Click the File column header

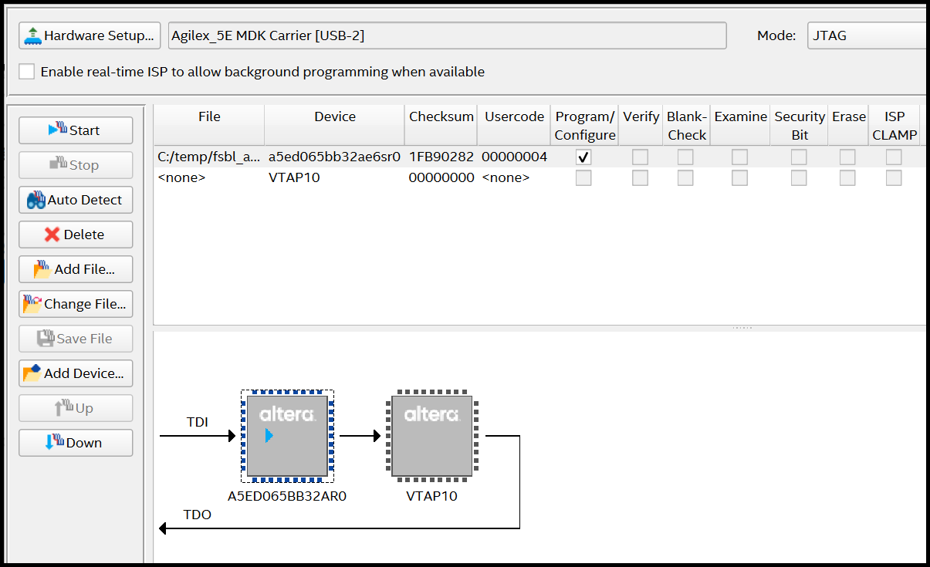(209, 116)
